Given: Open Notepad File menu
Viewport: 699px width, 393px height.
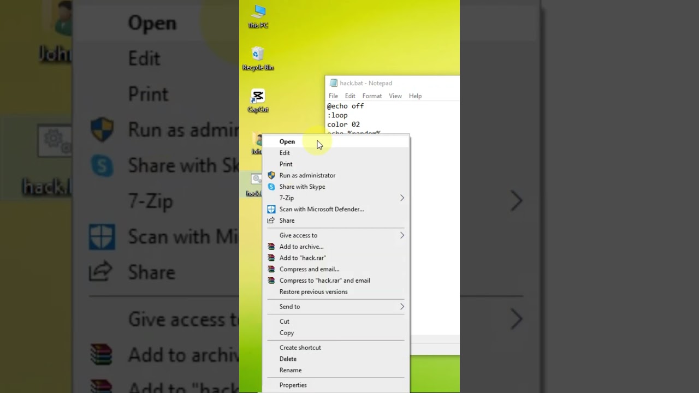Looking at the screenshot, I should pyautogui.click(x=333, y=96).
